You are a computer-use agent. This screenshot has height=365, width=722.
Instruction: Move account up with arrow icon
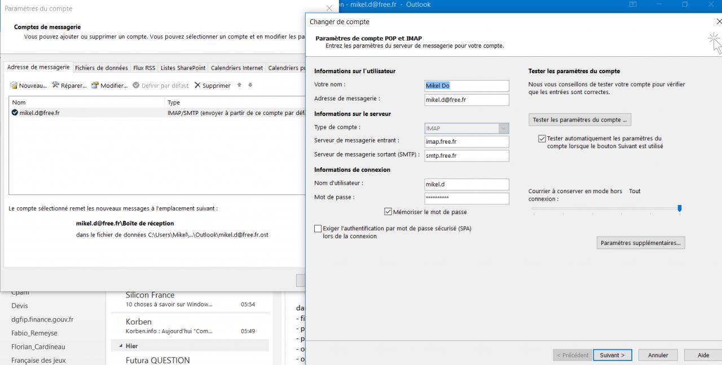coord(239,85)
